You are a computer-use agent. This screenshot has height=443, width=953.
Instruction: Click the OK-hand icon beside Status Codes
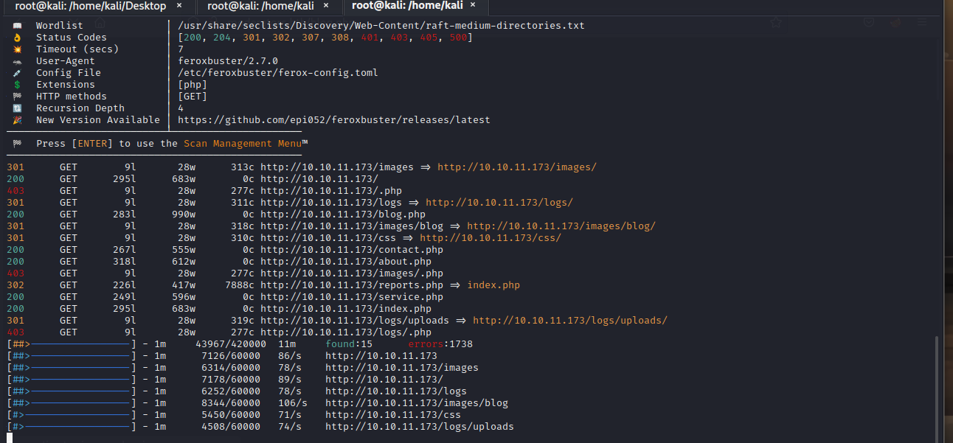click(x=18, y=38)
